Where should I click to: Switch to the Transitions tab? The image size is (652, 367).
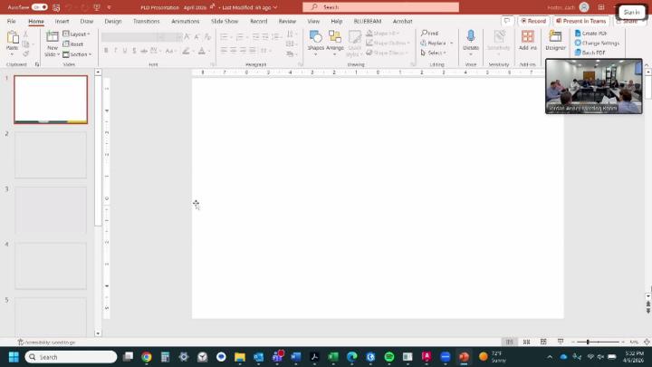[x=146, y=21]
